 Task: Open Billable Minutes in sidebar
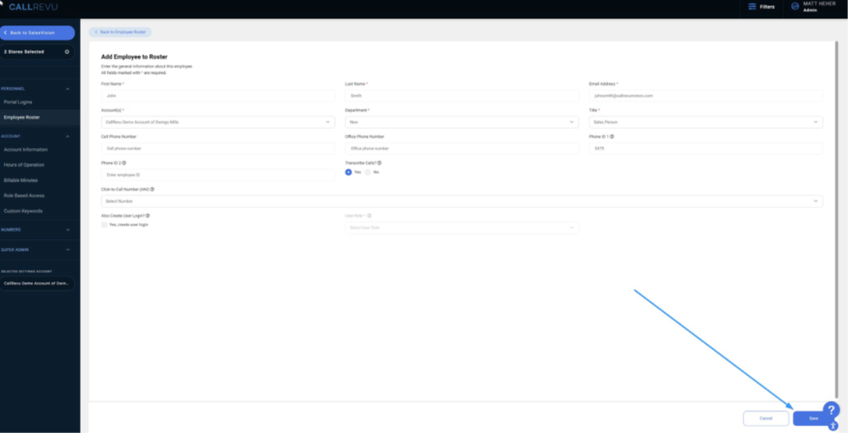tap(21, 180)
